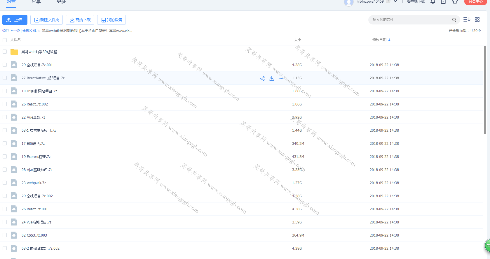Click the 返回上一级 breadcrumb link
The height and width of the screenshot is (259, 490).
pyautogui.click(x=11, y=31)
